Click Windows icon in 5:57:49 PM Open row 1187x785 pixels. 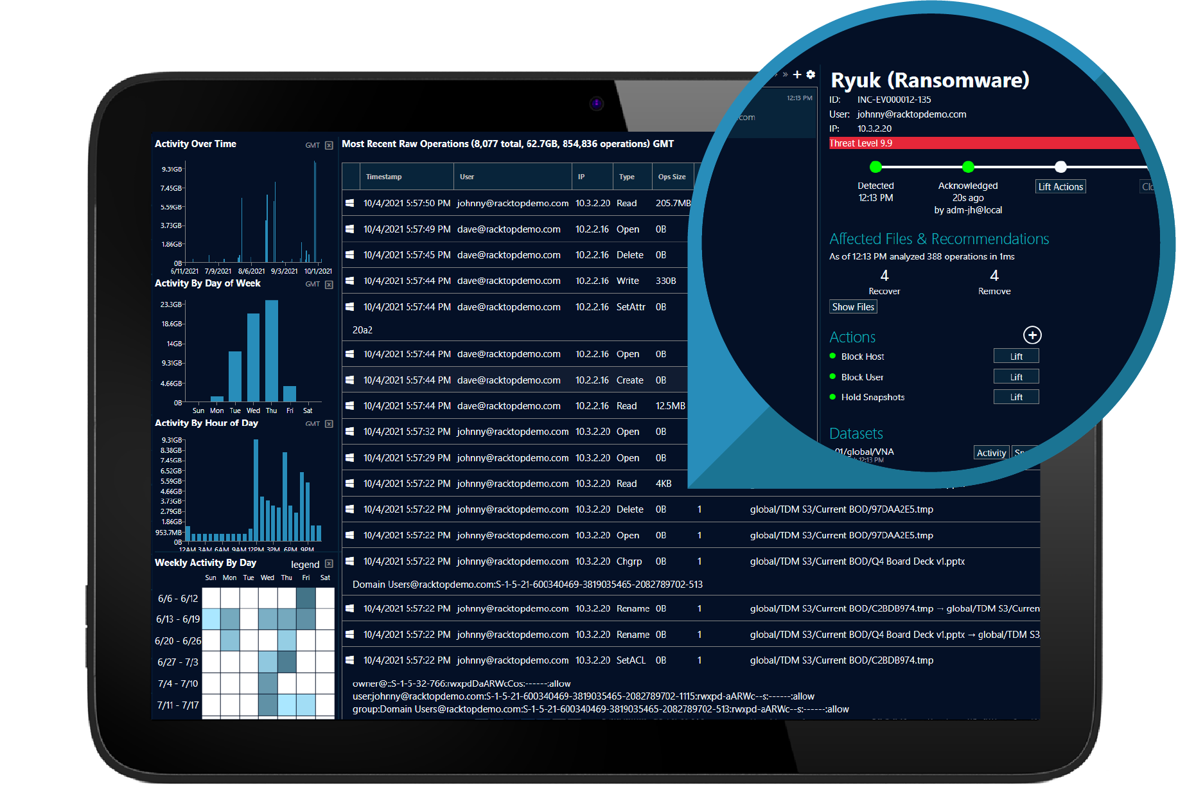point(350,229)
